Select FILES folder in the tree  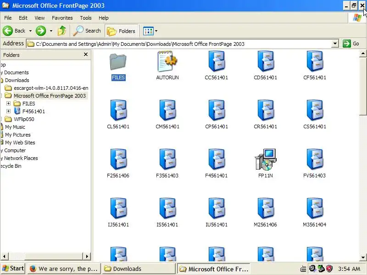(24, 104)
